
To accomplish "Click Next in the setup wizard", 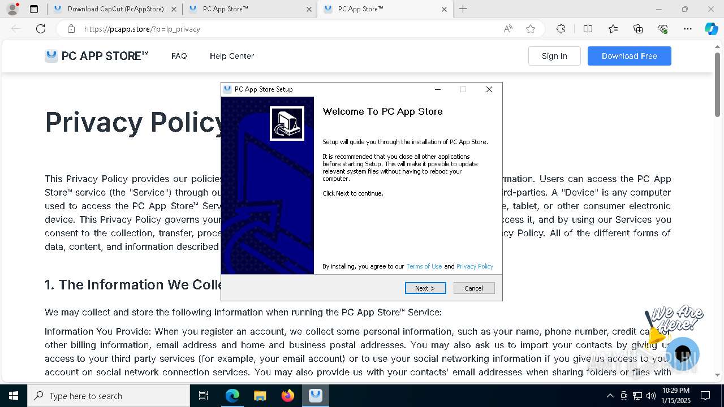I will (x=425, y=288).
